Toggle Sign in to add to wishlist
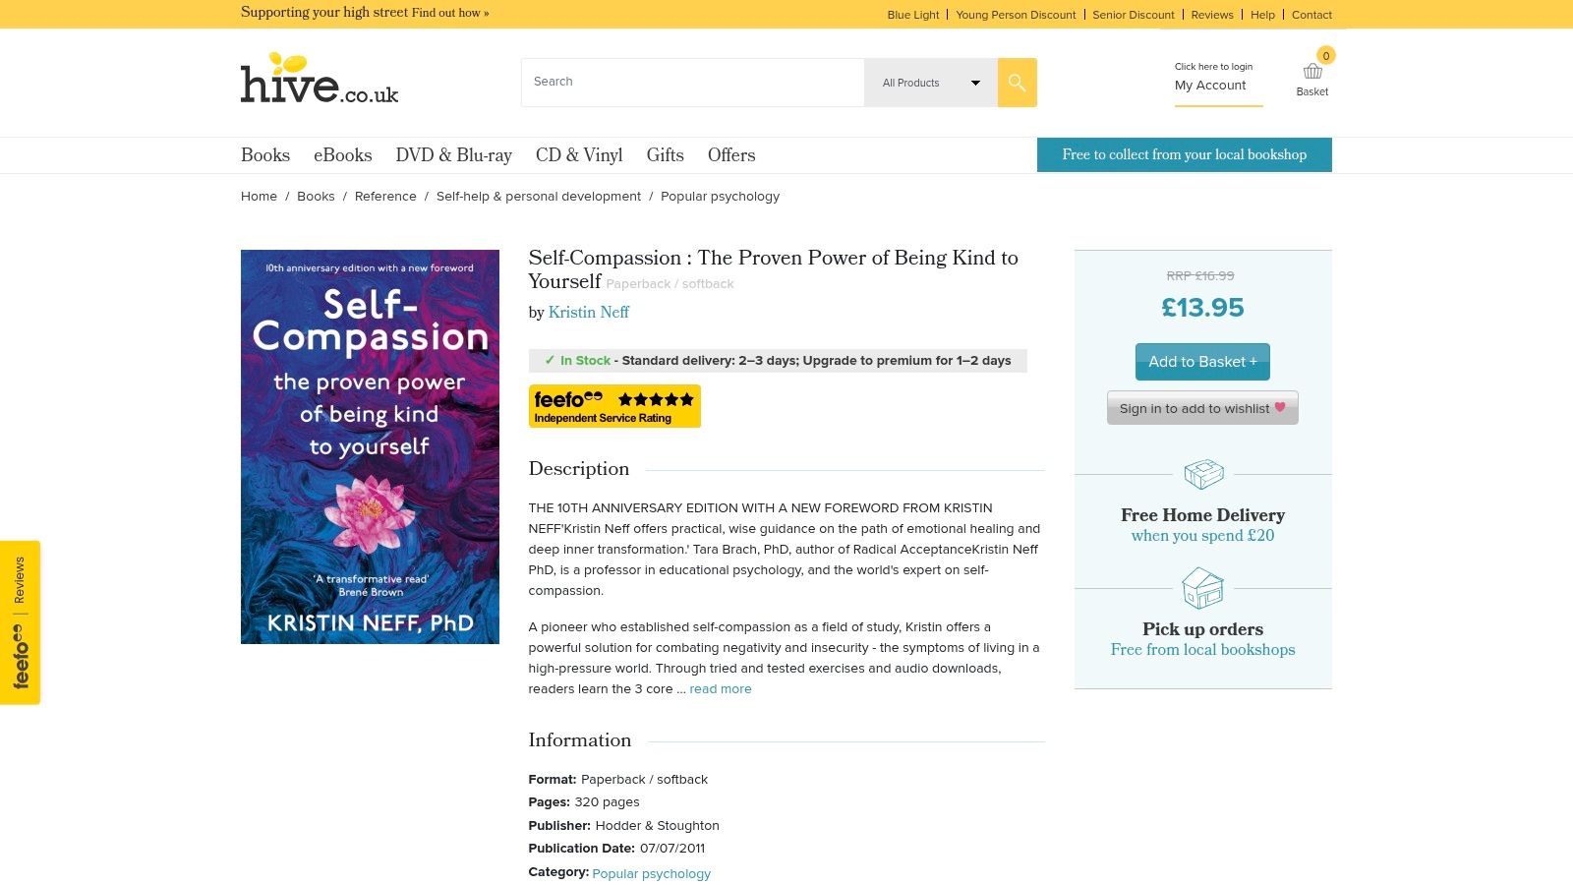Screen dimensions: 1573x885 [1202, 407]
